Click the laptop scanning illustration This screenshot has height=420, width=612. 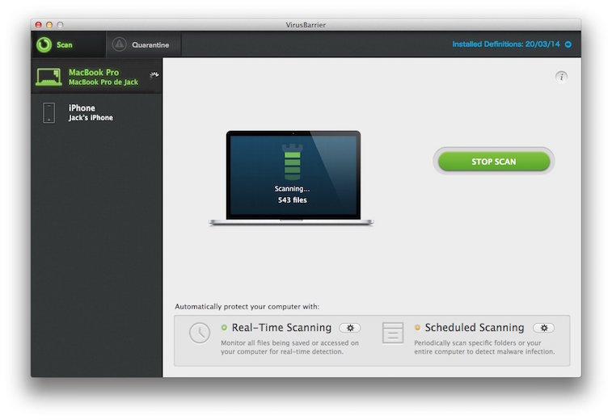tap(291, 178)
